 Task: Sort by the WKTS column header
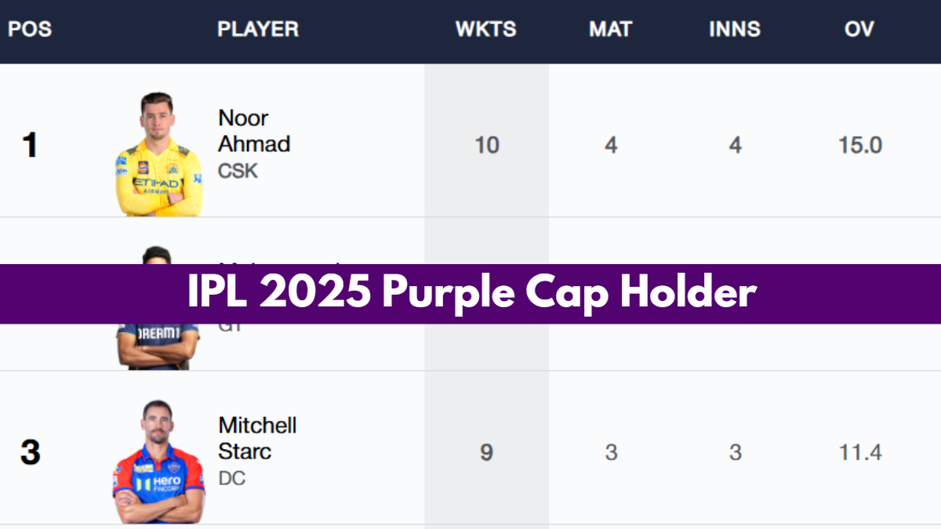[x=486, y=30]
